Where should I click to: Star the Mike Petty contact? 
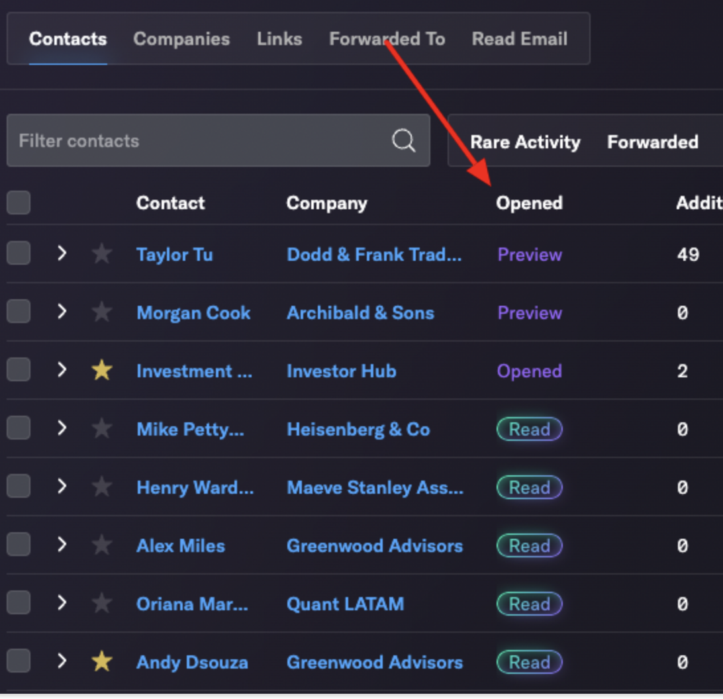[x=102, y=428]
